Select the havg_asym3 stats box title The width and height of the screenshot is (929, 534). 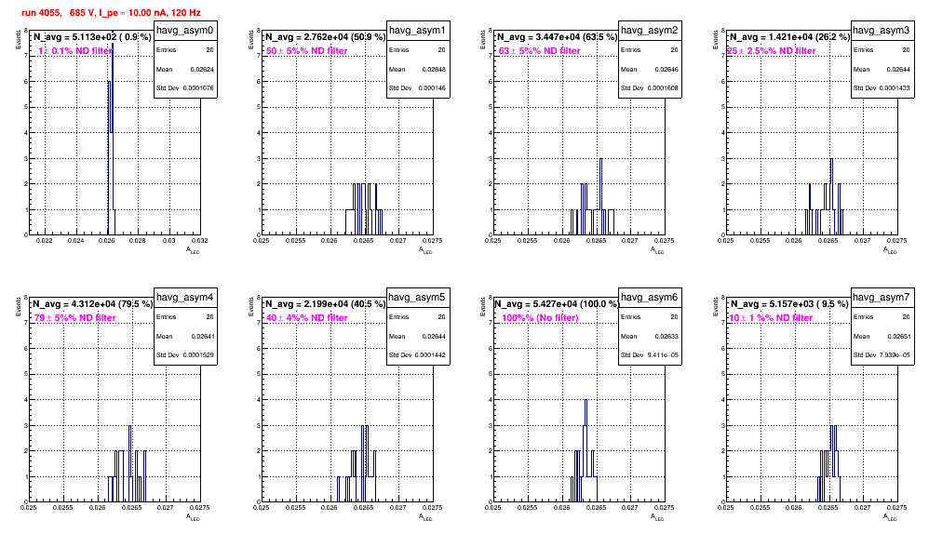point(882,30)
